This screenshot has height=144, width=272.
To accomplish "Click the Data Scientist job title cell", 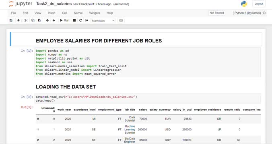I will (130, 119).
